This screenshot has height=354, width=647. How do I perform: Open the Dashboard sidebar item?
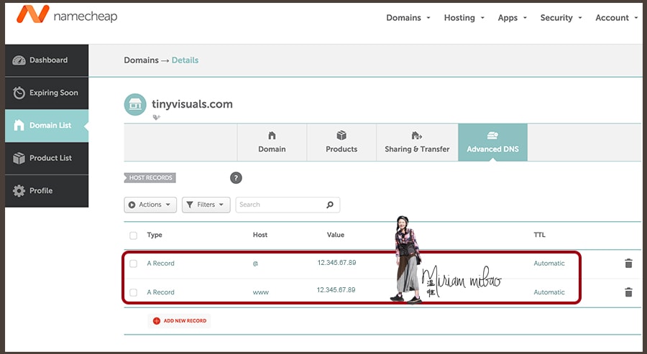(47, 60)
